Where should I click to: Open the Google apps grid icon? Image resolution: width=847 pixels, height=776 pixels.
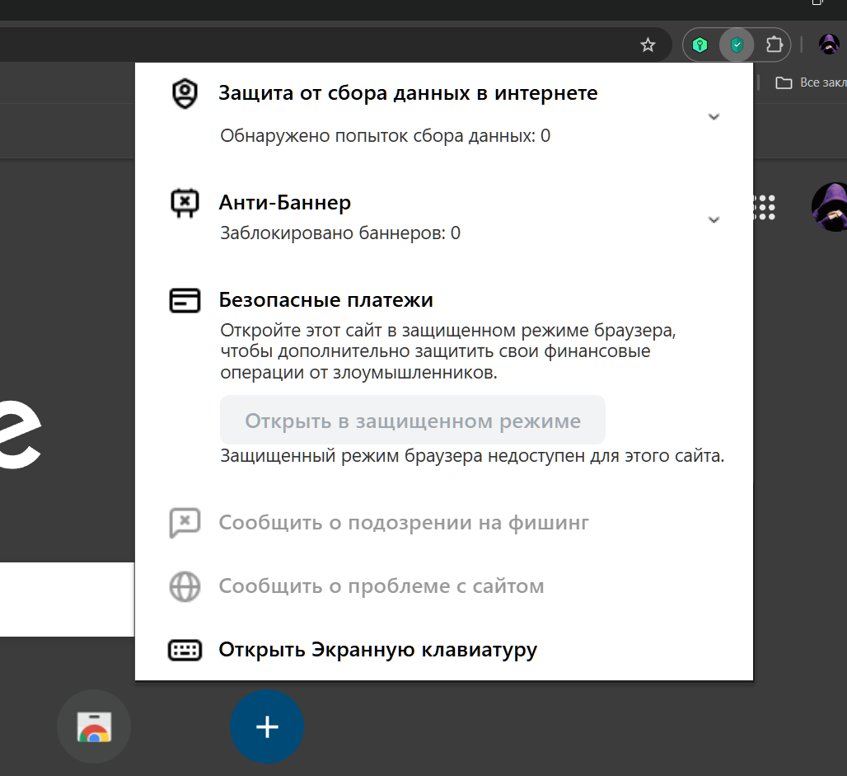[764, 208]
